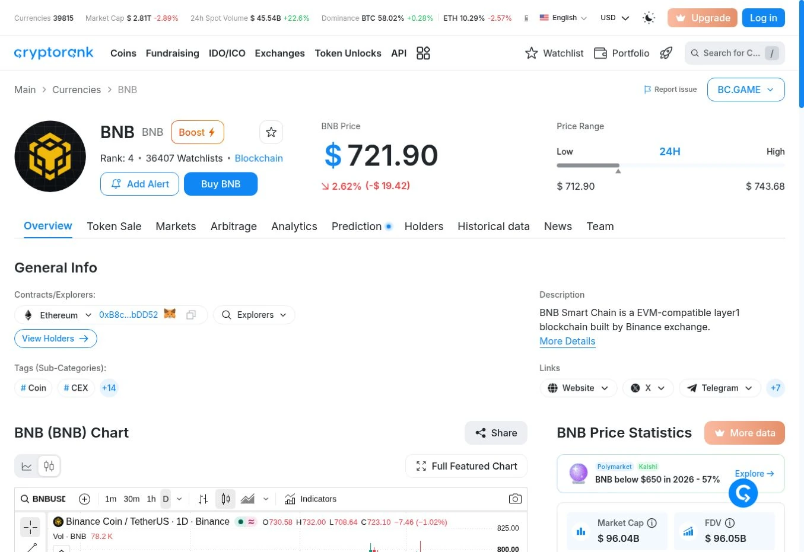Click the Share chart button
The image size is (804, 552).
496,433
